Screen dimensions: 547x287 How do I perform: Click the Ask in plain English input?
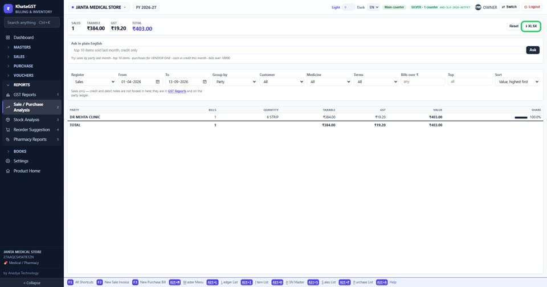(297, 50)
